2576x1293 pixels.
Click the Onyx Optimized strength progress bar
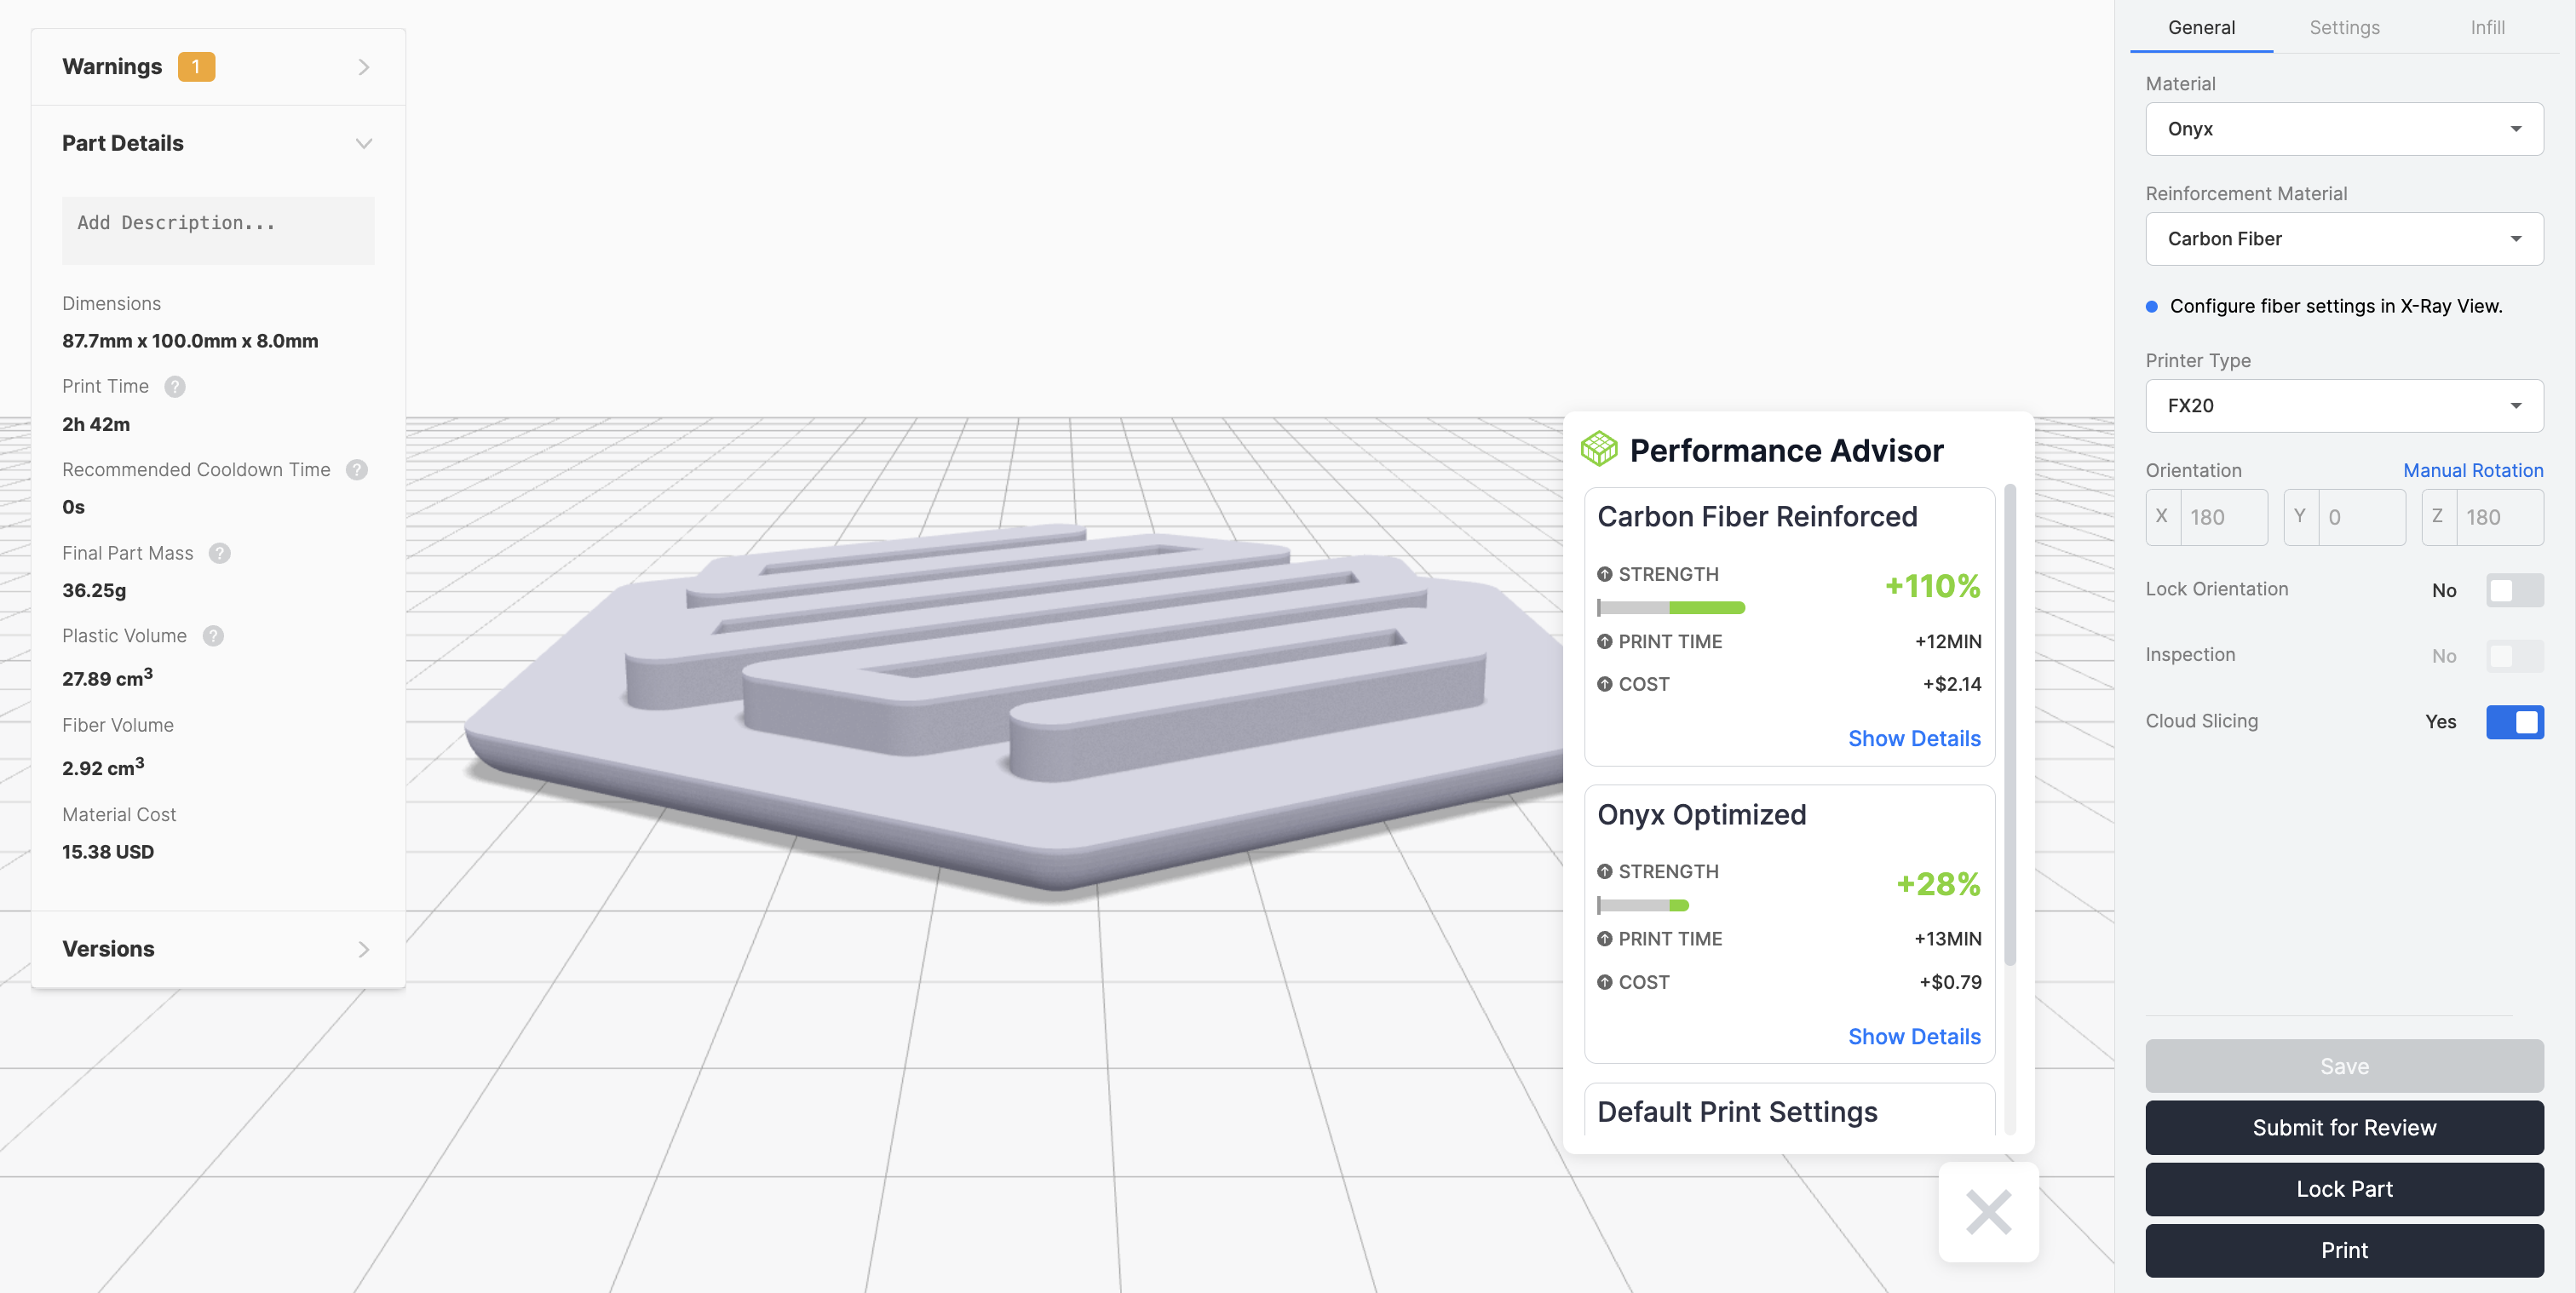[x=1645, y=905]
